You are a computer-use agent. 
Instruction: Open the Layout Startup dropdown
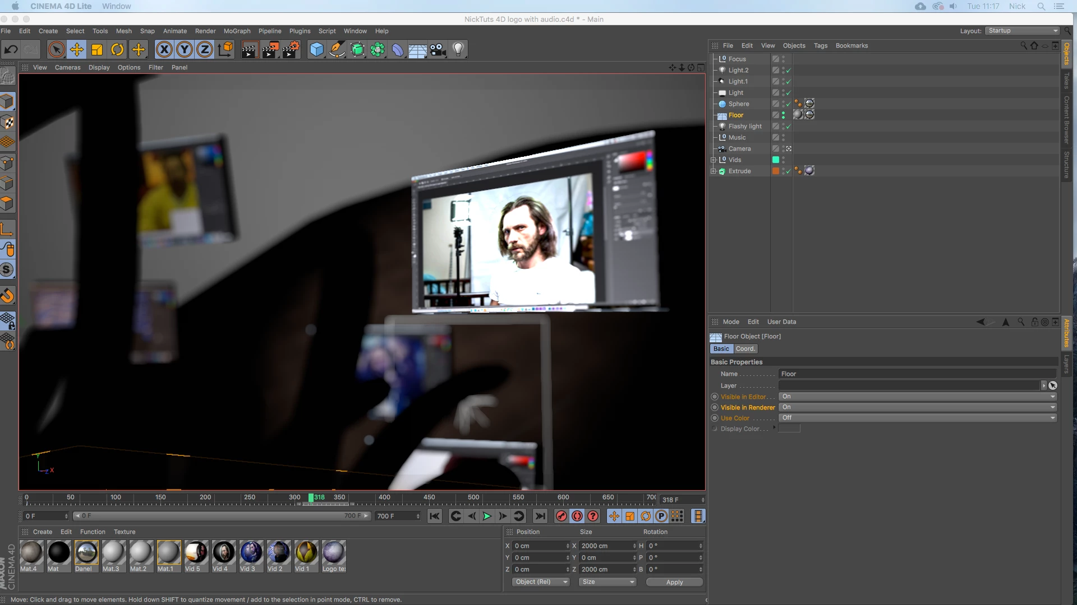point(1023,31)
